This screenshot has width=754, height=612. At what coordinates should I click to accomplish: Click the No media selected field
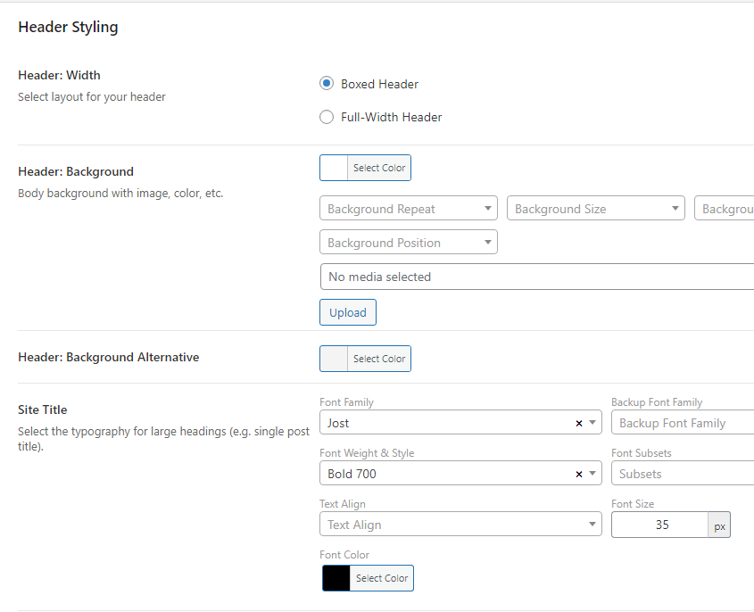click(x=537, y=277)
